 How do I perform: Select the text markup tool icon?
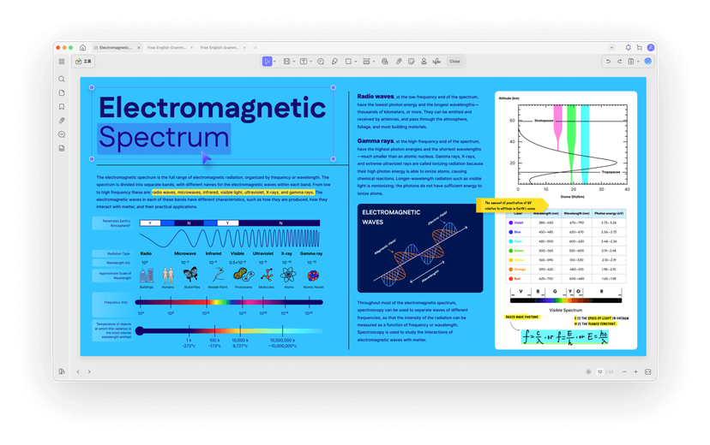click(x=286, y=62)
